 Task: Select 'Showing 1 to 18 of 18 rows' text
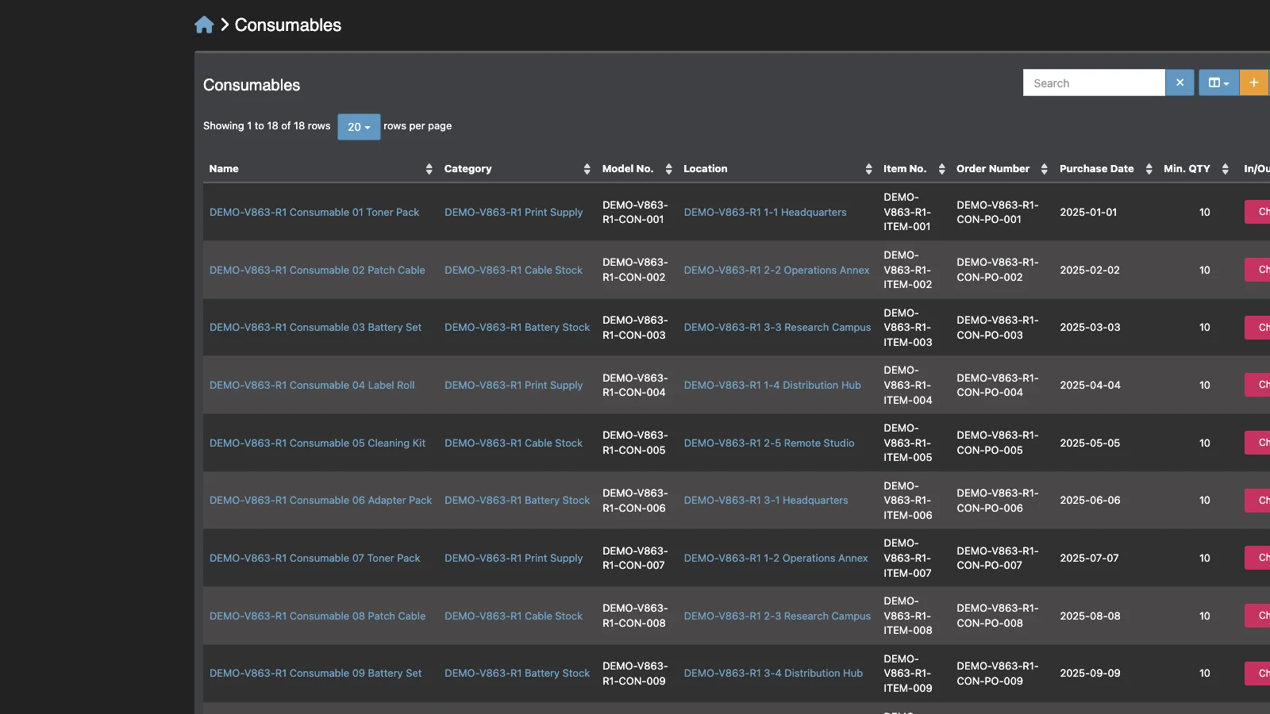tap(267, 125)
